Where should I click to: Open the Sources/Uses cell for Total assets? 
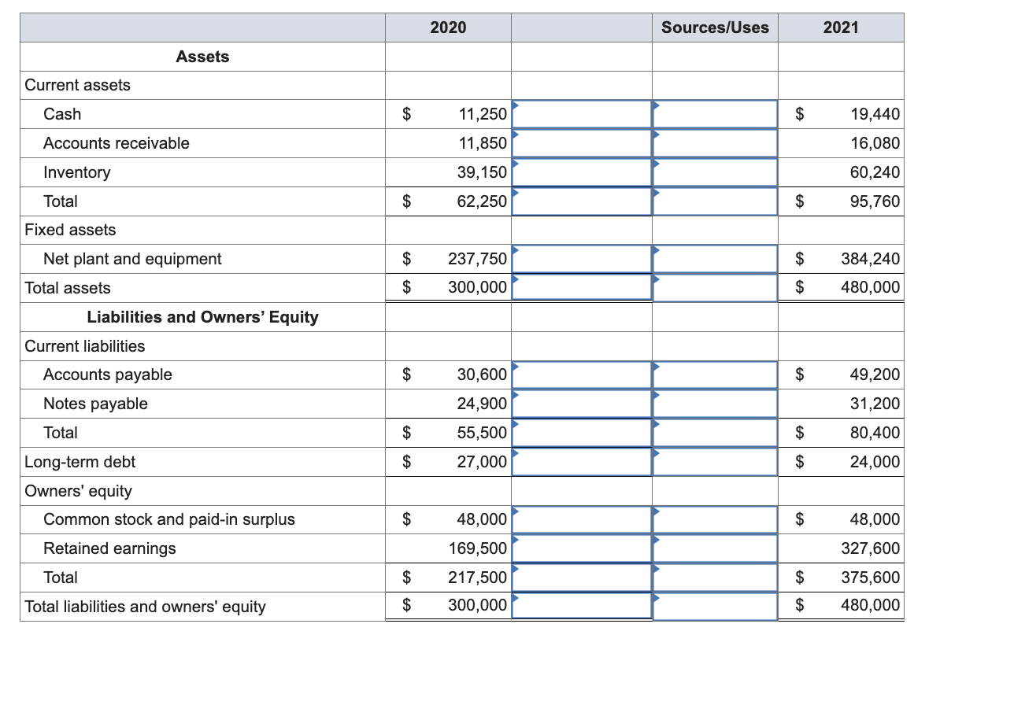coord(715,288)
